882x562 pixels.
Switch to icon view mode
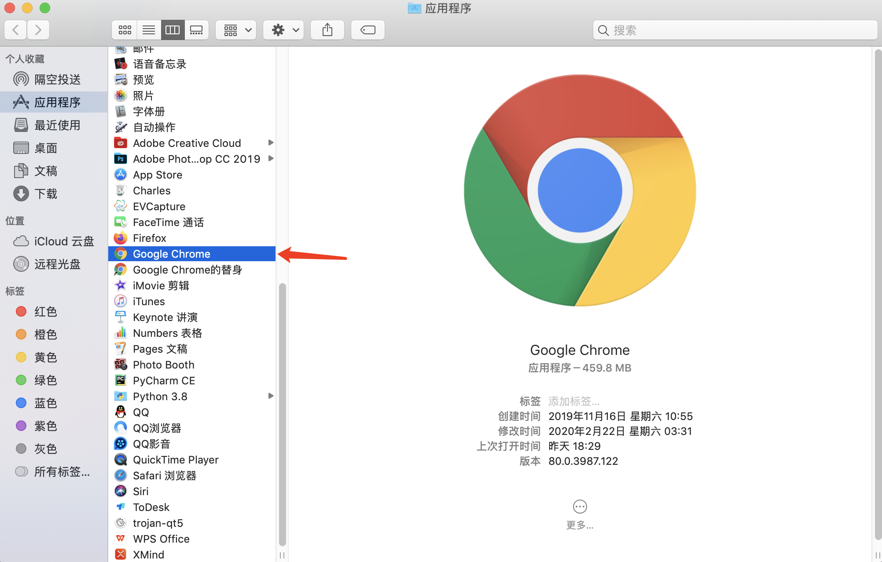tap(125, 30)
